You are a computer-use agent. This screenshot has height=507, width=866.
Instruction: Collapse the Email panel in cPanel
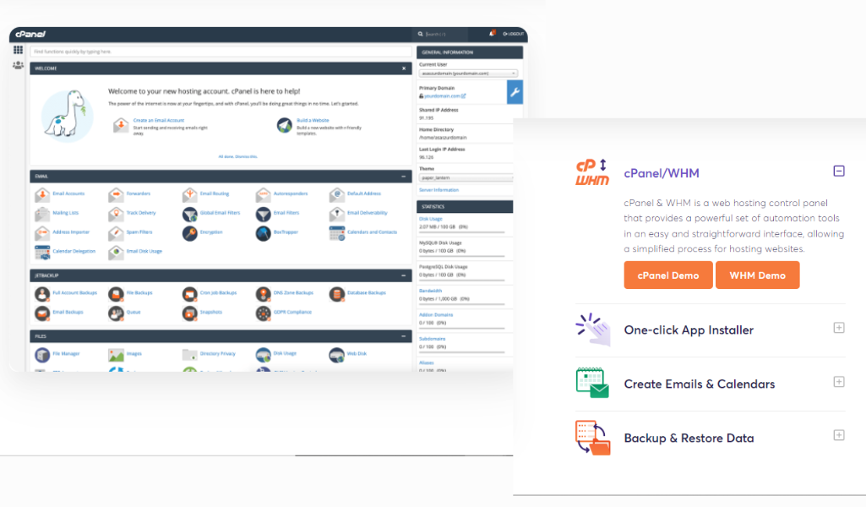point(404,177)
